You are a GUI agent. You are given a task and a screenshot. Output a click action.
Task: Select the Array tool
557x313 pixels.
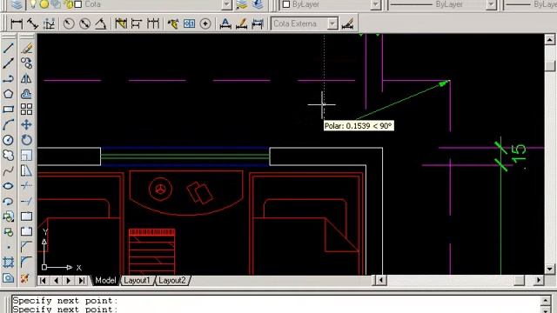click(x=27, y=110)
